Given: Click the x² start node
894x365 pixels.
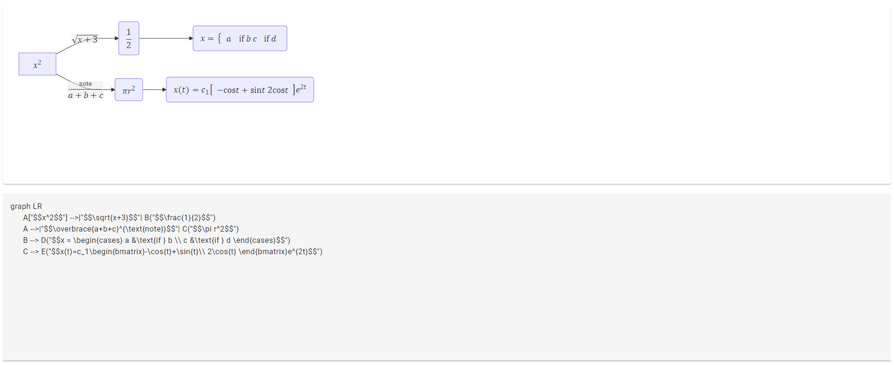Looking at the screenshot, I should click(37, 64).
